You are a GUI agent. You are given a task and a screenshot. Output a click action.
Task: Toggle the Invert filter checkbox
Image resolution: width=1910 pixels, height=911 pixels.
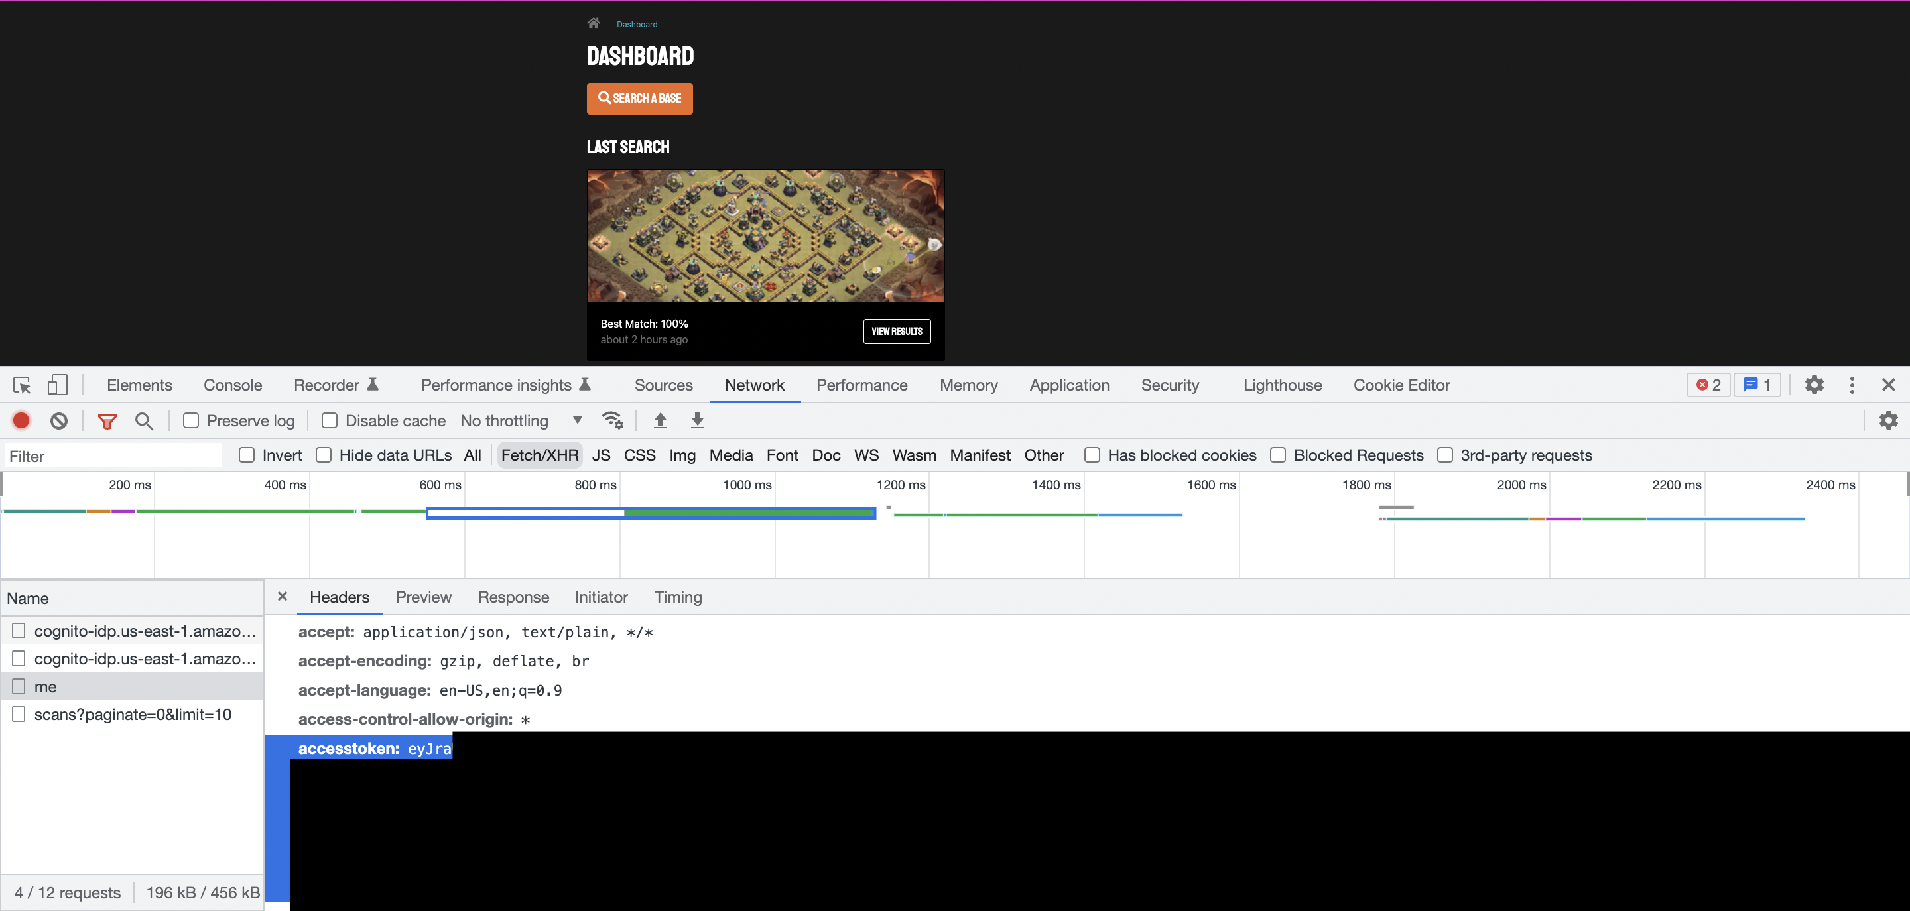click(x=247, y=455)
